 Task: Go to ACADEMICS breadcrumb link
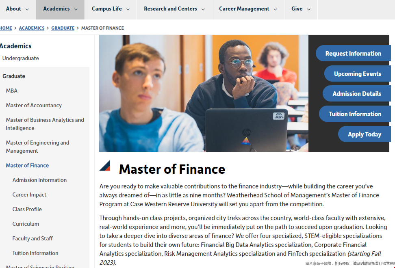32,28
